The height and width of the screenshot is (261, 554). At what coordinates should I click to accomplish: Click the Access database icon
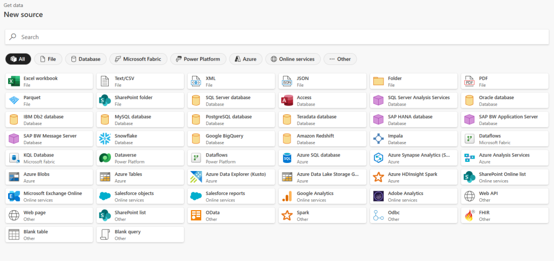[x=287, y=101]
